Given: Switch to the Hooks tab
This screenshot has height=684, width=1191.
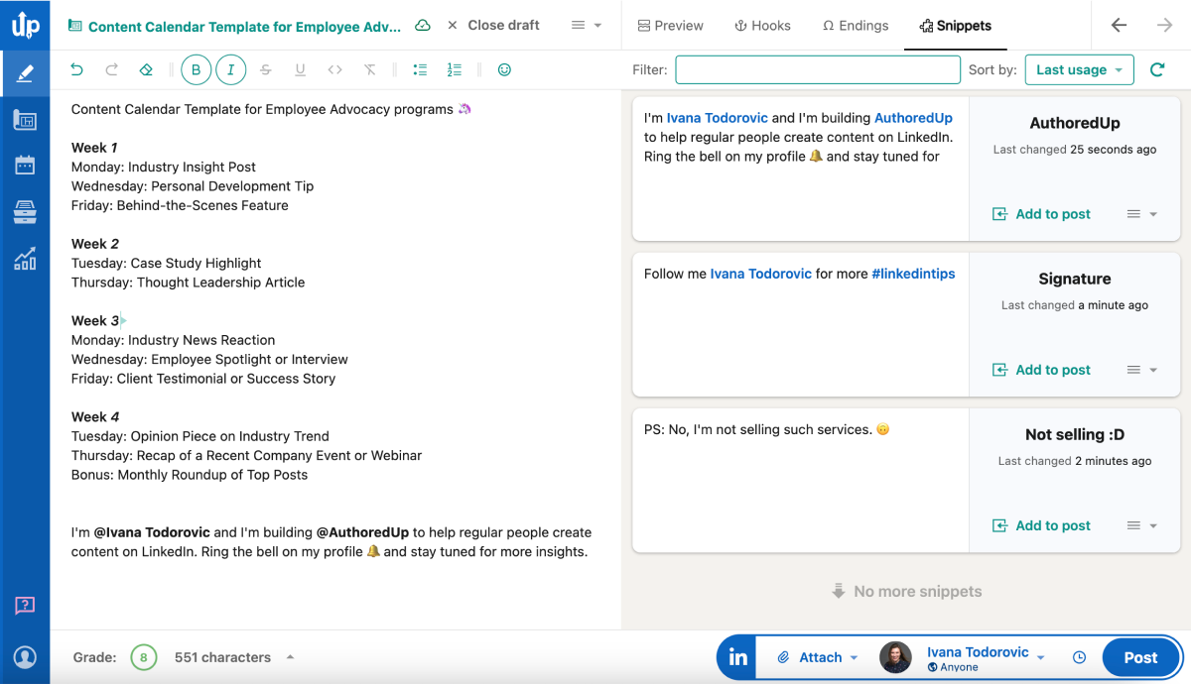Looking at the screenshot, I should [762, 25].
